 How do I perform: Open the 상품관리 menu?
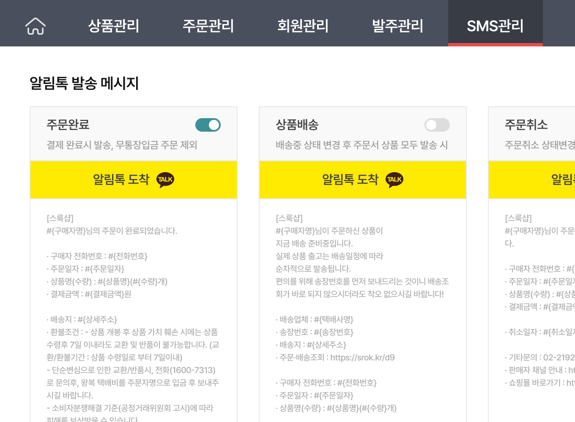point(113,26)
